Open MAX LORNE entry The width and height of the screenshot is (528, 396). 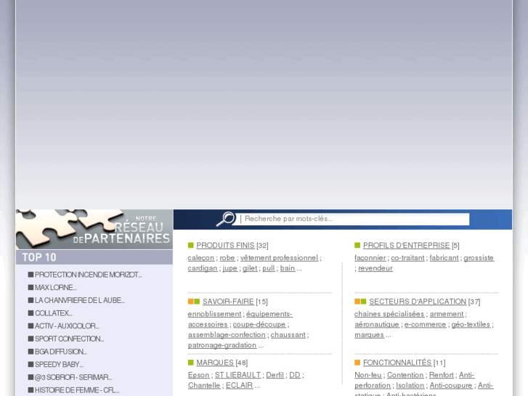(56, 288)
